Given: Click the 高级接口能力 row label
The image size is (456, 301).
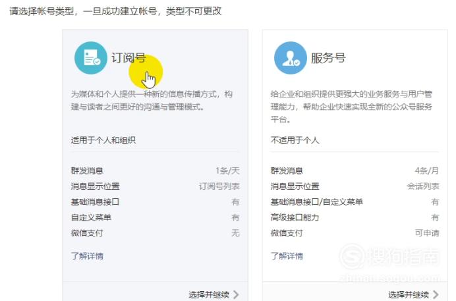Looking at the screenshot, I should click(295, 217).
